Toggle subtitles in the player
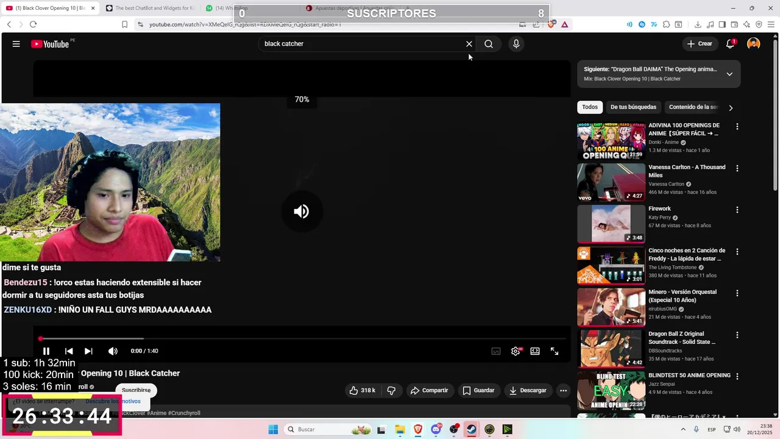780x439 pixels. 496,351
